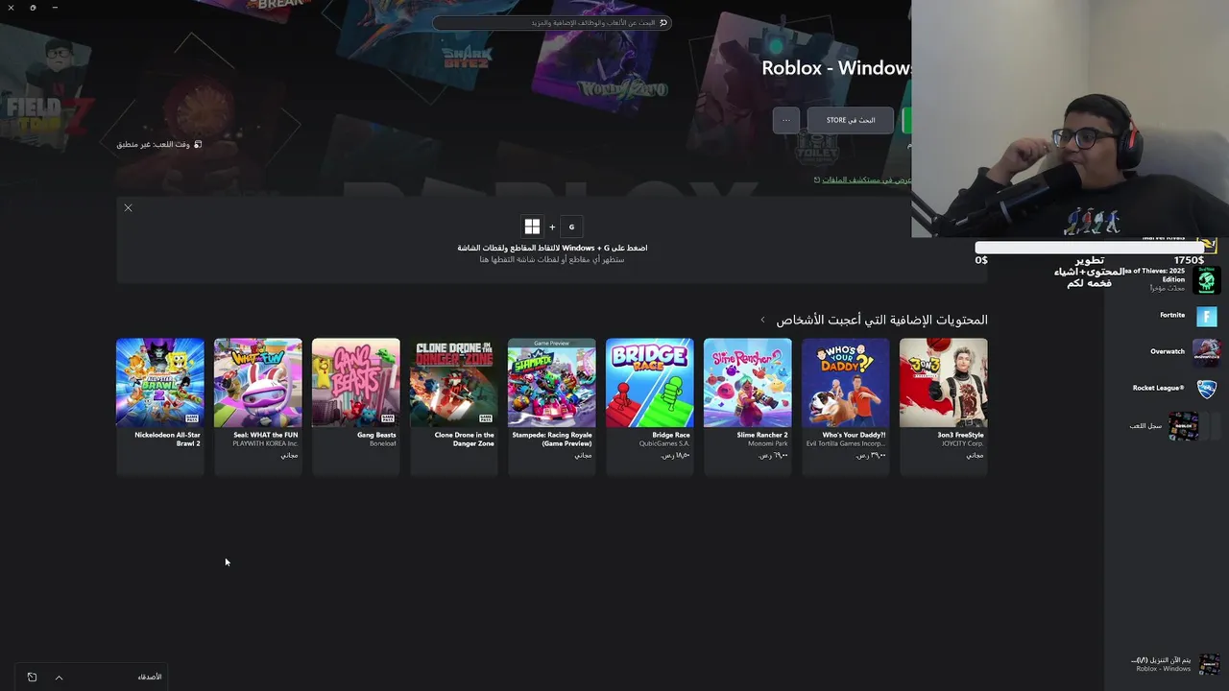
Task: Click the Boneloaf publisher text
Action: click(383, 443)
